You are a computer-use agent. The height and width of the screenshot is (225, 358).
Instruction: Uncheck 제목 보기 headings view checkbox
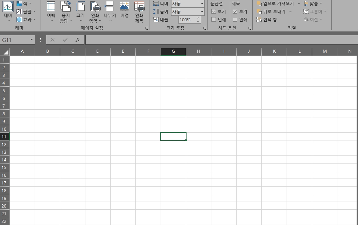pyautogui.click(x=235, y=12)
